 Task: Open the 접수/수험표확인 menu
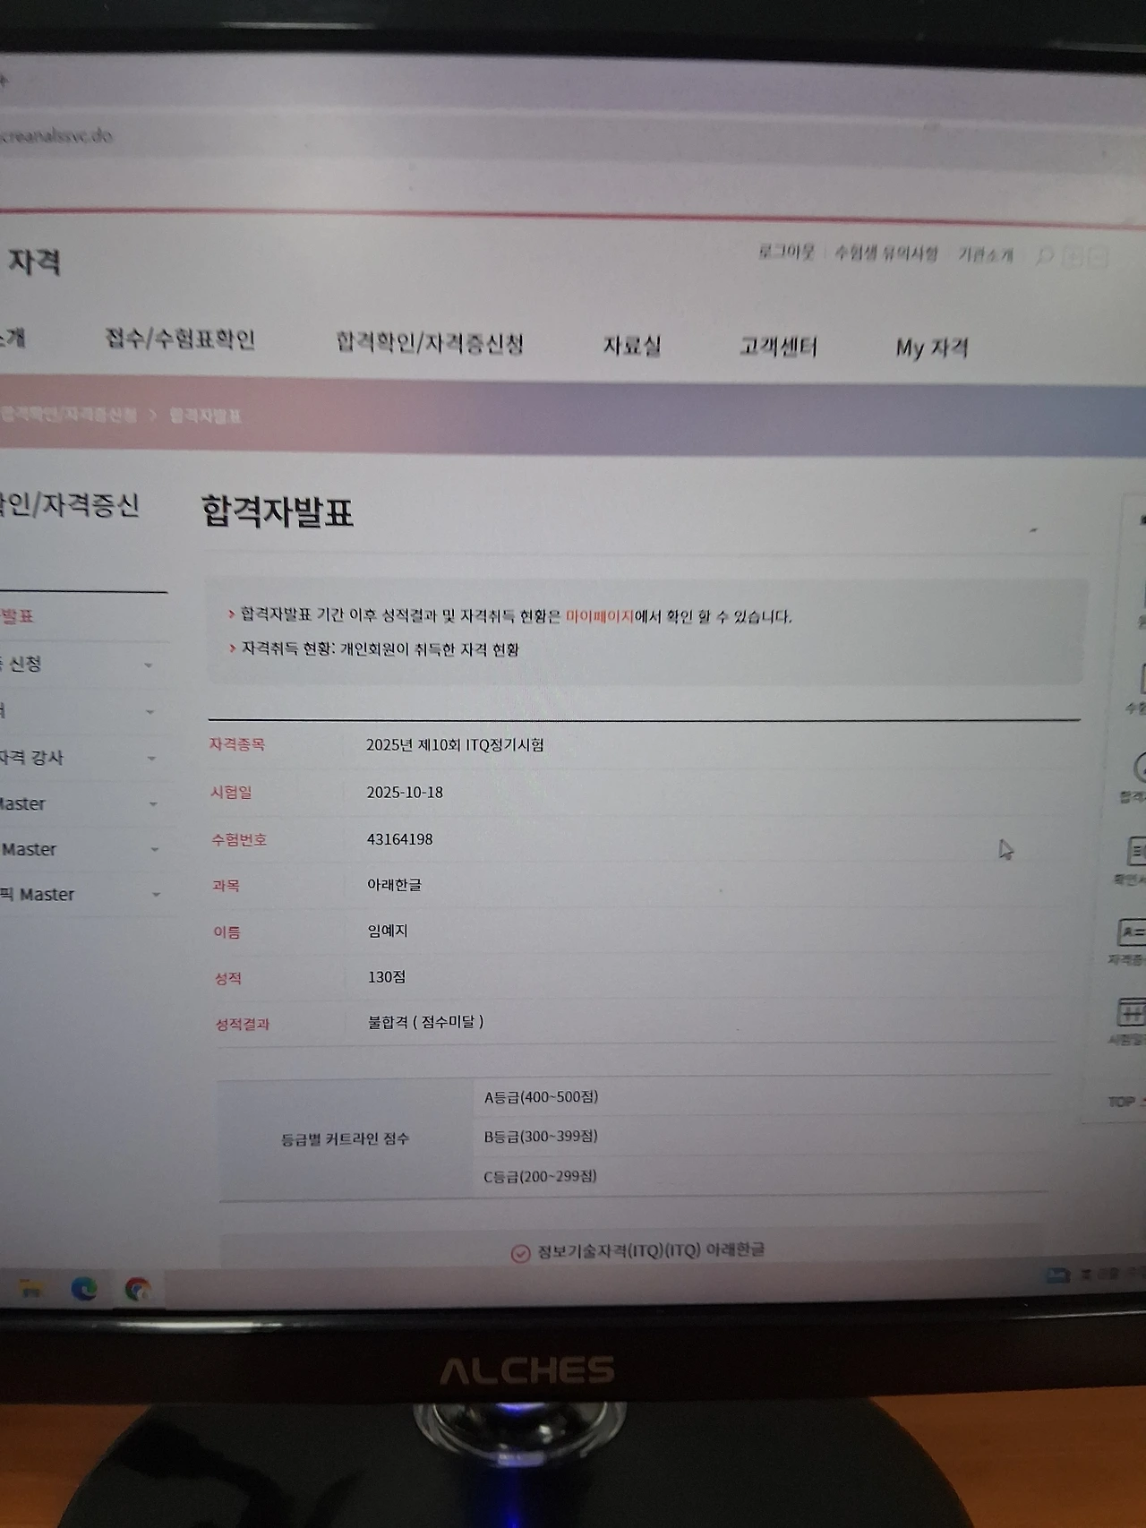181,339
